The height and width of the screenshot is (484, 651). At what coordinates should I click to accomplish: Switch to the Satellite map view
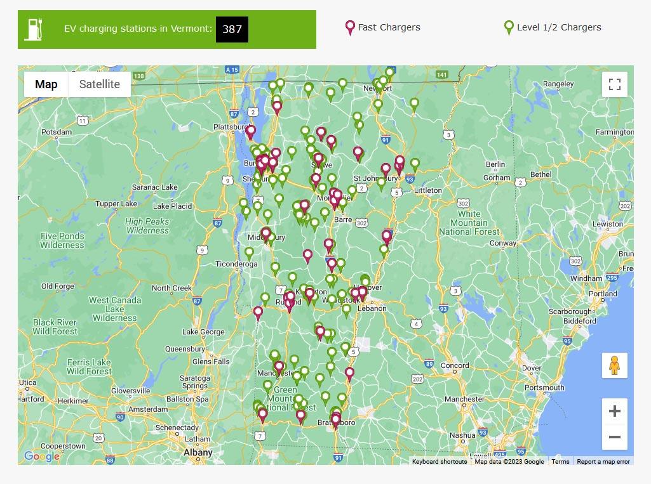pyautogui.click(x=99, y=84)
